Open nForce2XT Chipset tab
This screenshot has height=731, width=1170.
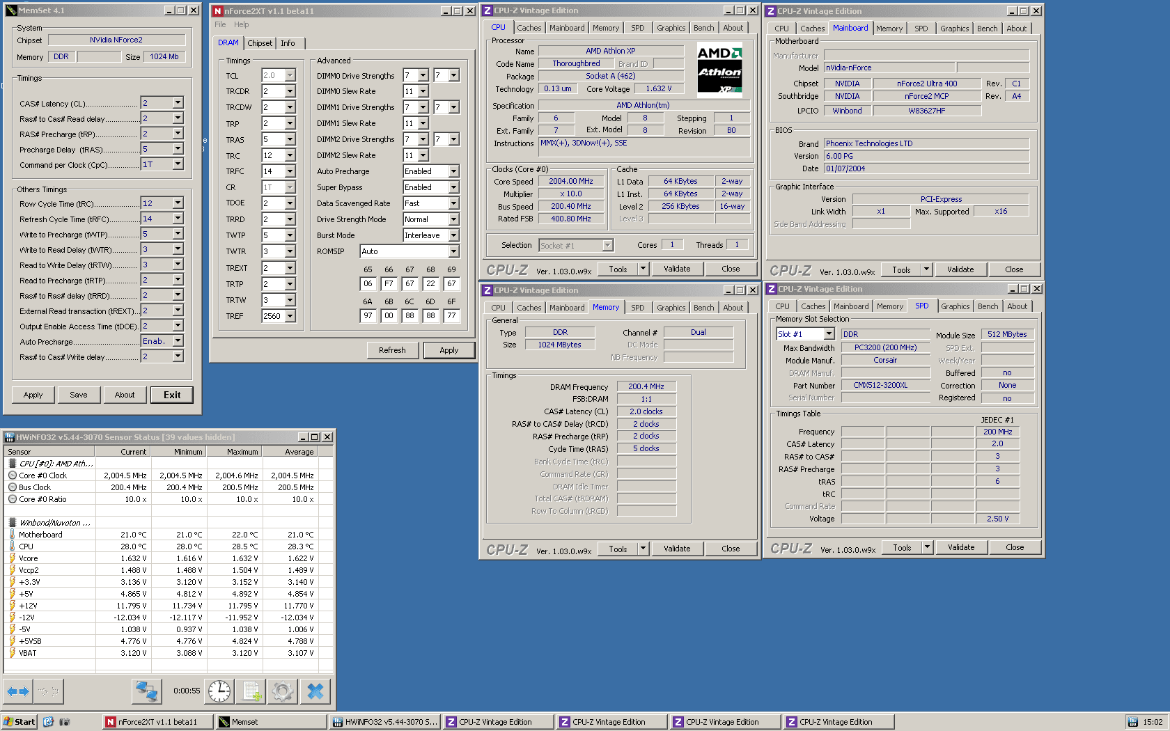[260, 43]
